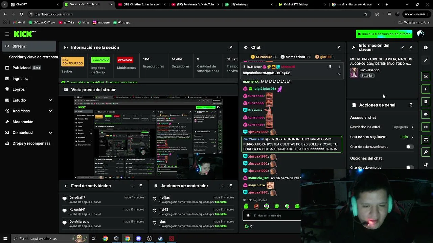This screenshot has width=433, height=243.
Task: Toggle Chat de solo-emotes switch
Action: tap(410, 167)
